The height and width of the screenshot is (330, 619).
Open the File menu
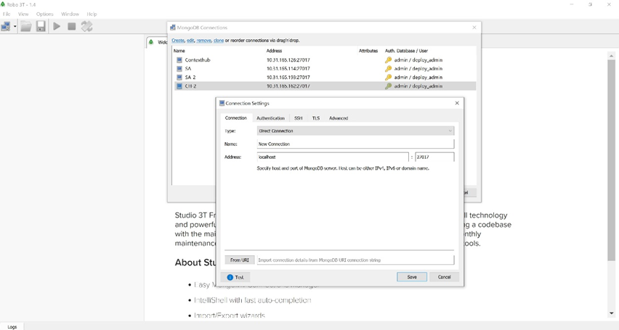coord(7,14)
